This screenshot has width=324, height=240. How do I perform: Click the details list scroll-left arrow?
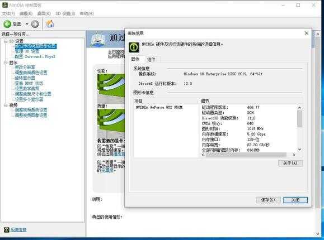pyautogui.click(x=203, y=155)
